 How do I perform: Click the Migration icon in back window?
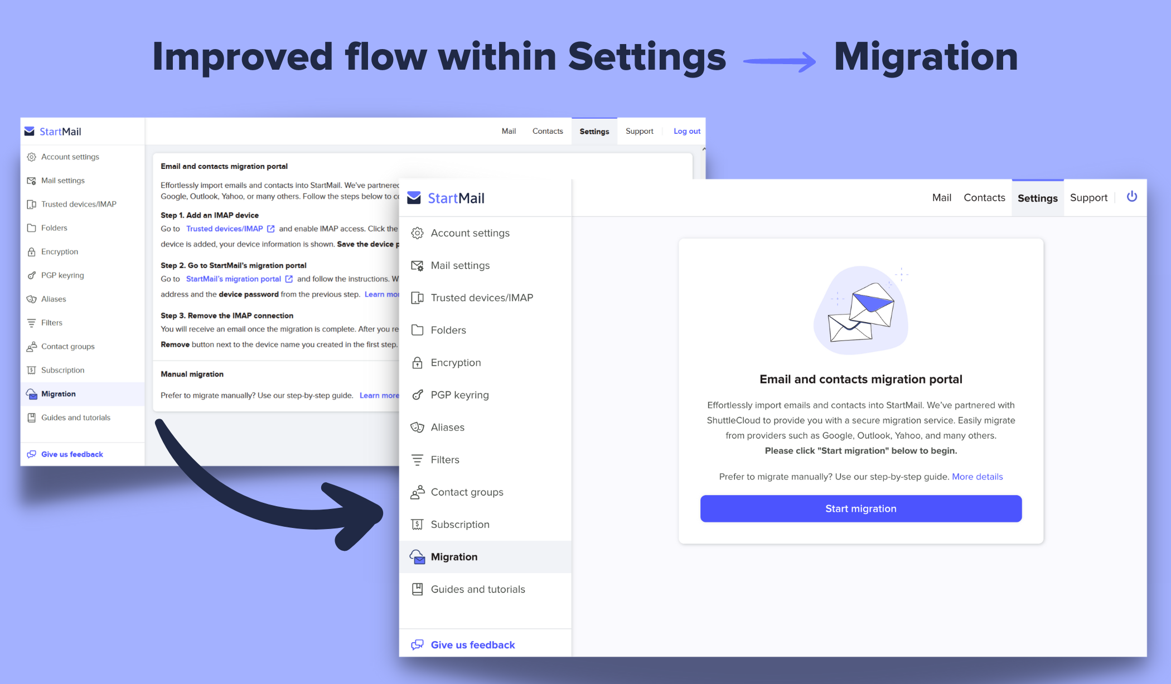point(31,394)
